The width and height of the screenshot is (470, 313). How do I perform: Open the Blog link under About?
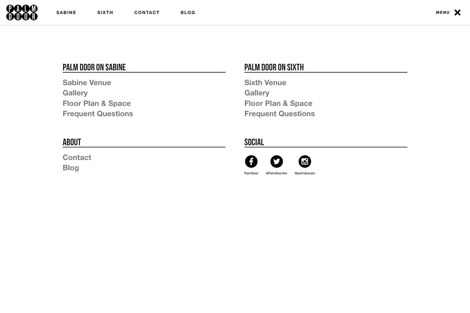pyautogui.click(x=71, y=168)
